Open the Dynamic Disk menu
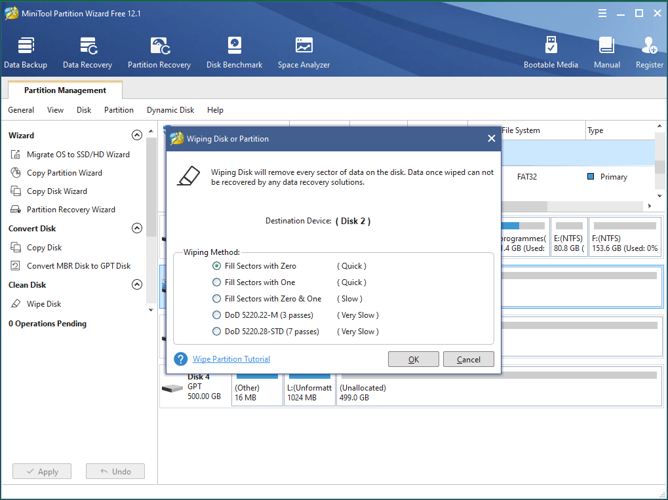This screenshot has width=668, height=500. [170, 110]
